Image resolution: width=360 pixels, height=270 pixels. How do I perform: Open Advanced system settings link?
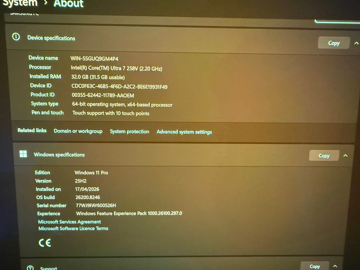tap(184, 132)
